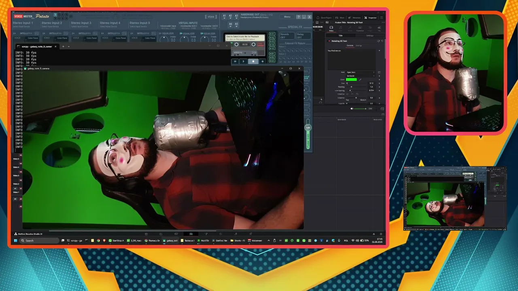Click the Tracking slider in Inspector
Screen dimensions: 518x291
356,87
